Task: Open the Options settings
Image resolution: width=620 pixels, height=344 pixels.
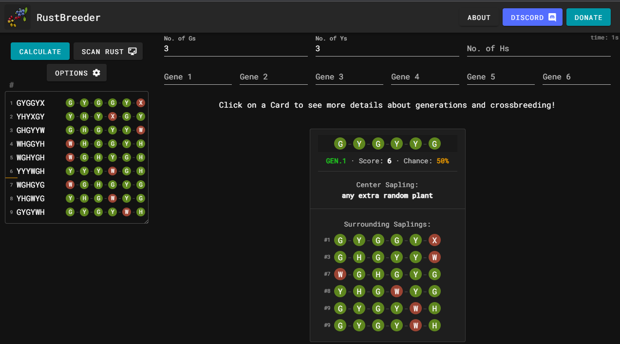Action: (x=77, y=73)
